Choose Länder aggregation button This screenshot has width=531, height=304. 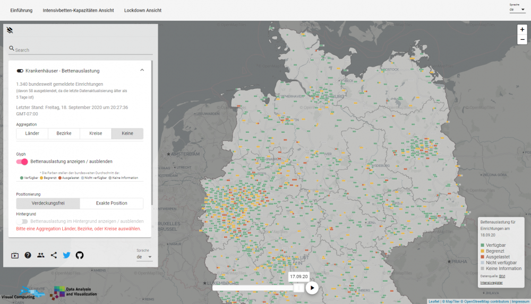32,133
